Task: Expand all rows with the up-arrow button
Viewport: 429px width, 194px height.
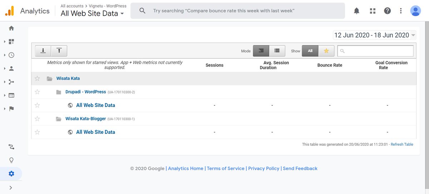Action: (x=59, y=51)
